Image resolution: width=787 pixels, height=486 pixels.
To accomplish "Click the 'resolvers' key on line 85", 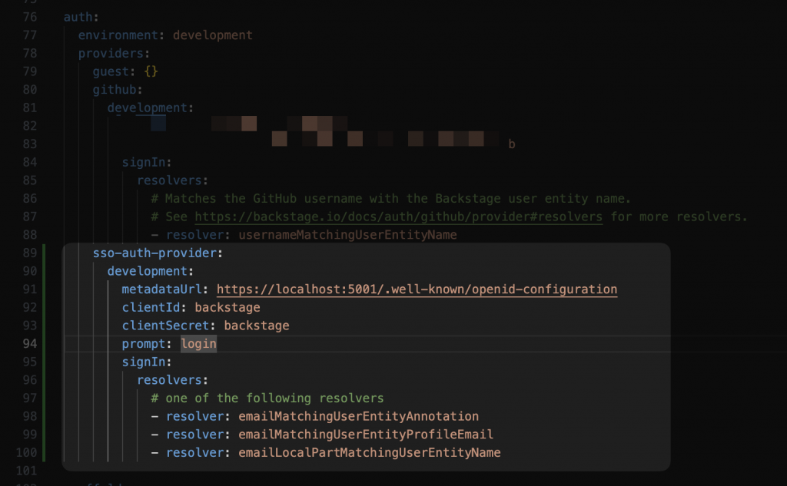I will click(170, 180).
